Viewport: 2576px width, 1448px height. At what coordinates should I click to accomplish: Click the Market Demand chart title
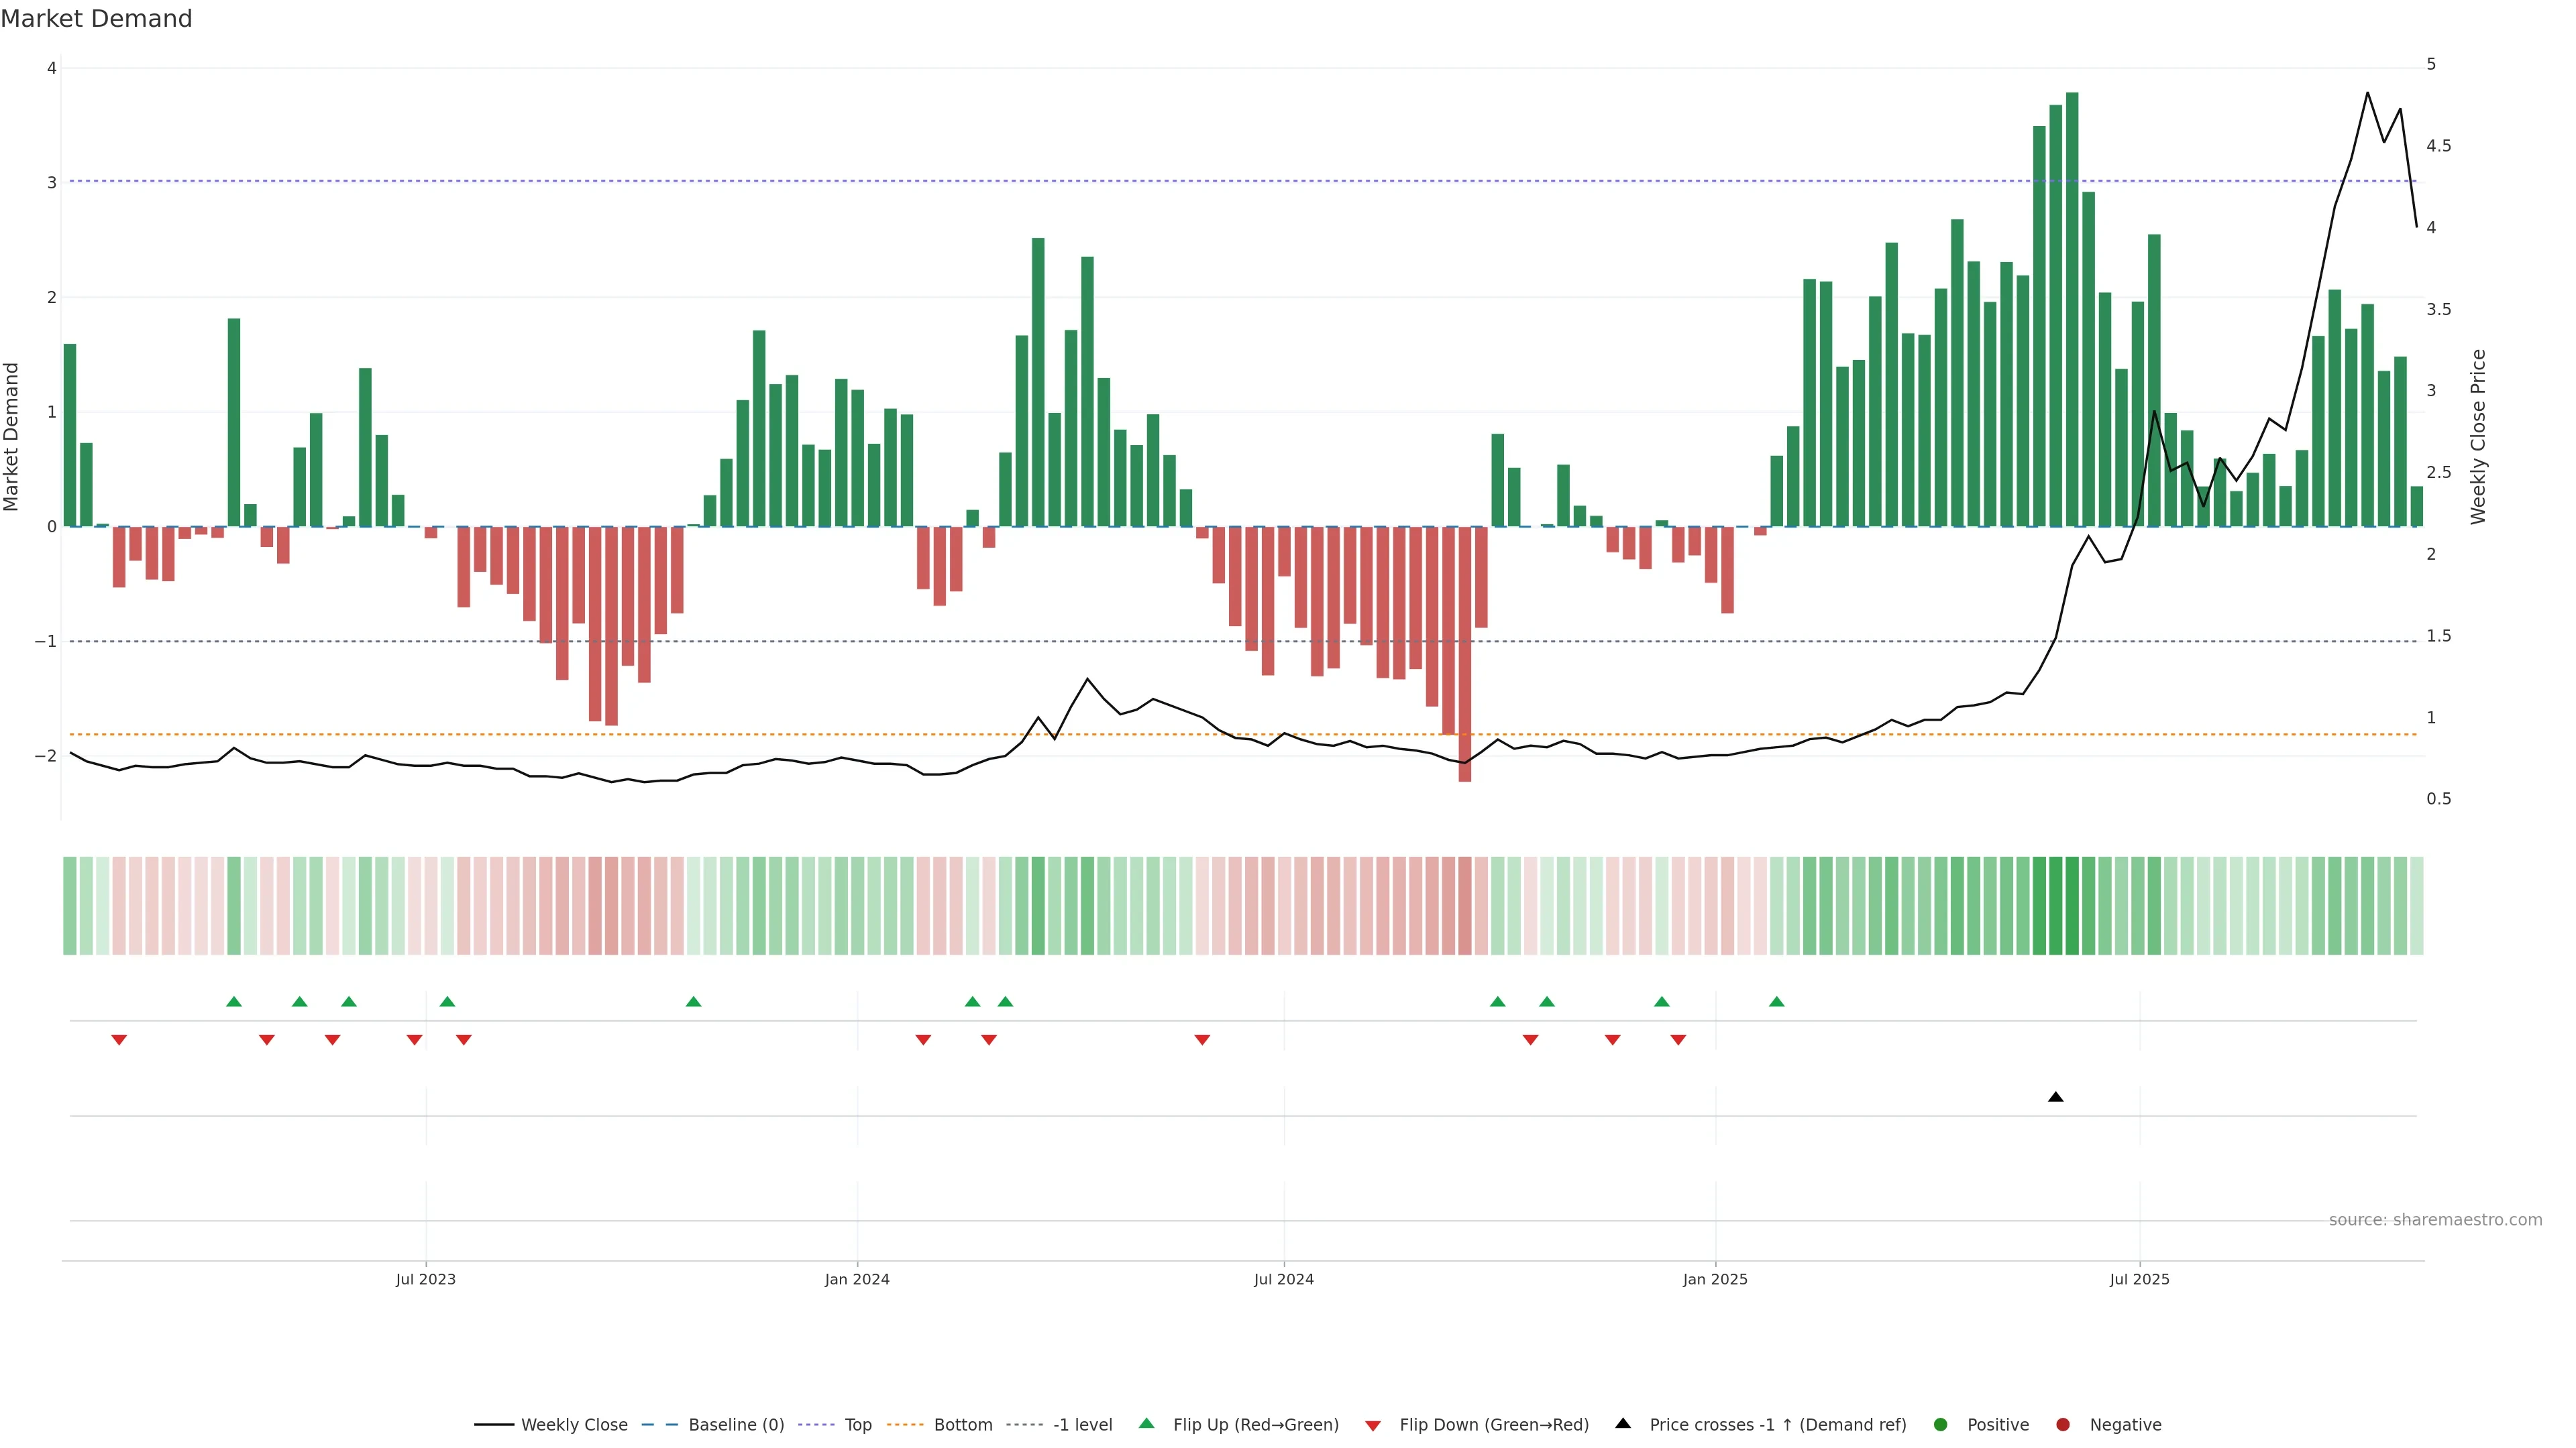coord(96,19)
